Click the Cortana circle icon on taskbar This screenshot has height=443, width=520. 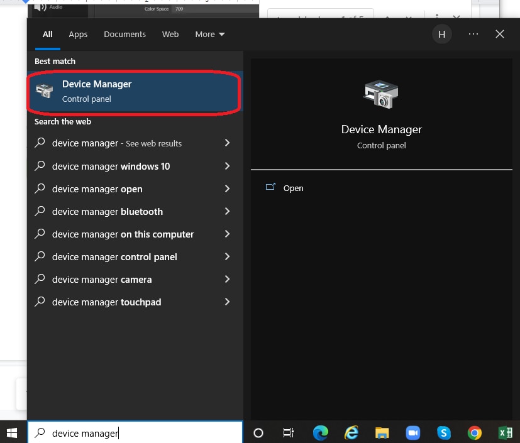(258, 433)
